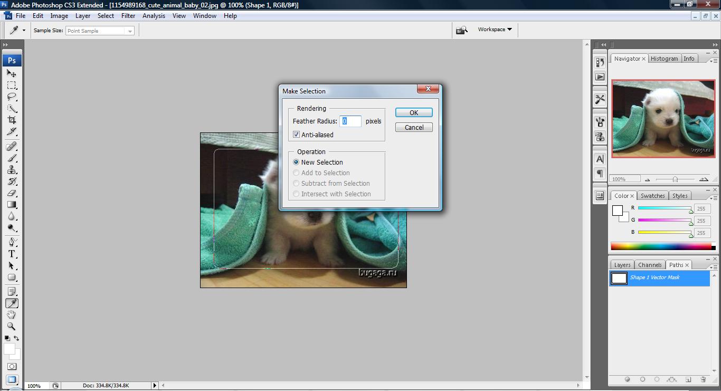The height and width of the screenshot is (391, 721).
Task: Select the Clone Stamp tool
Action: [12, 169]
